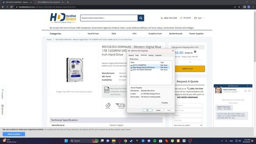Open the Motherboards menu
The height and width of the screenshot is (144, 256).
tap(176, 34)
